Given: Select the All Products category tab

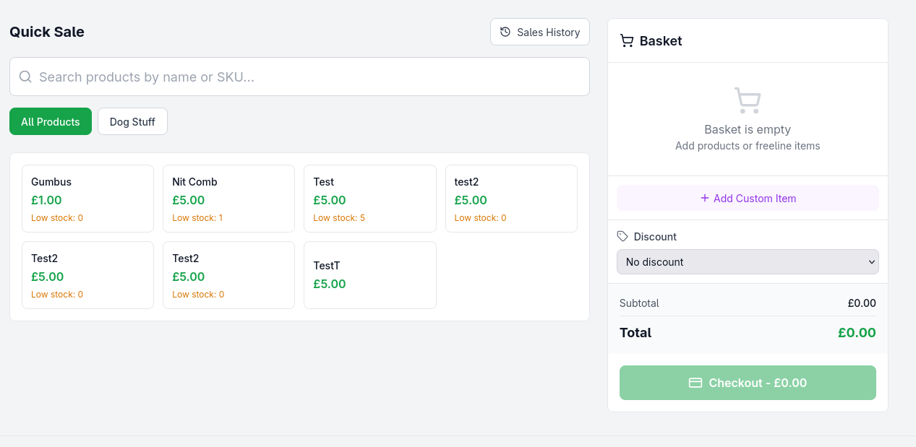Looking at the screenshot, I should point(51,121).
